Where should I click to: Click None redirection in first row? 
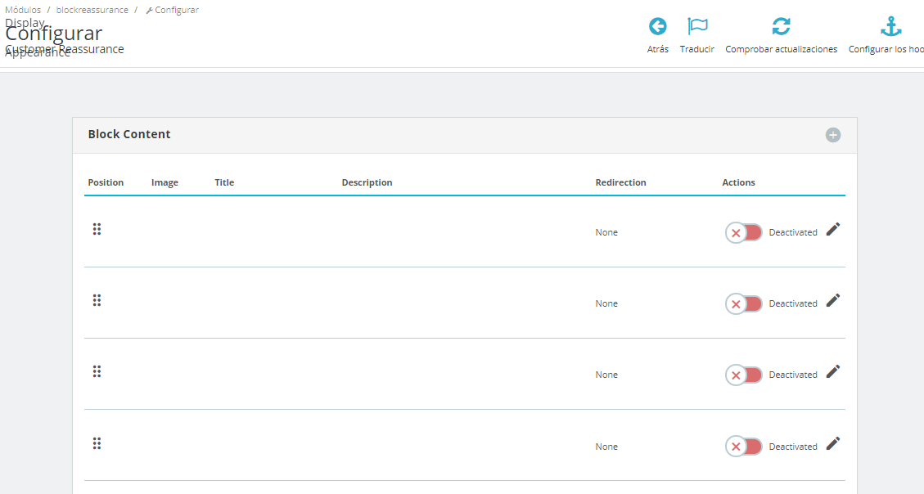coord(606,232)
